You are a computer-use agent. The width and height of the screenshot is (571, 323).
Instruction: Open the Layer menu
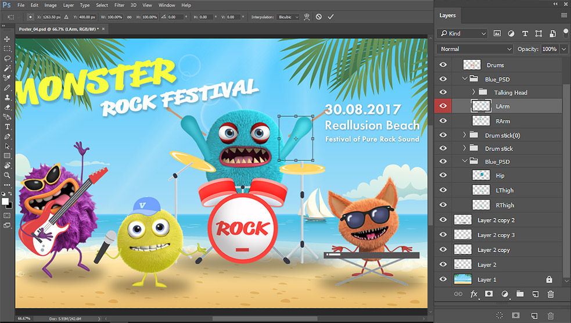[x=69, y=5]
